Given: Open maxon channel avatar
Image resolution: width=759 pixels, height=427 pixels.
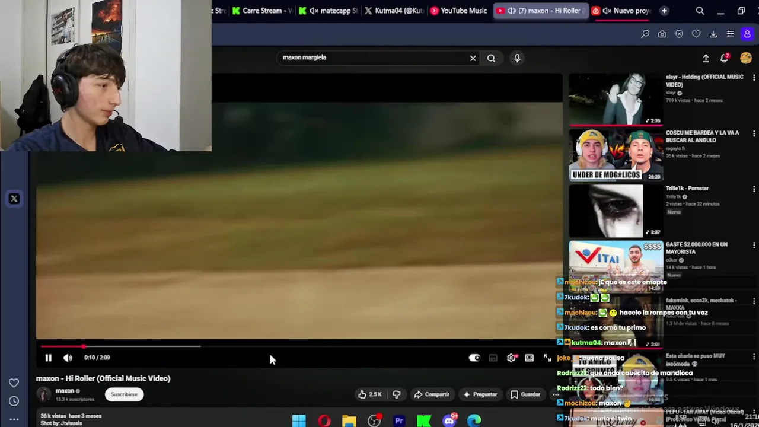Looking at the screenshot, I should tap(43, 394).
